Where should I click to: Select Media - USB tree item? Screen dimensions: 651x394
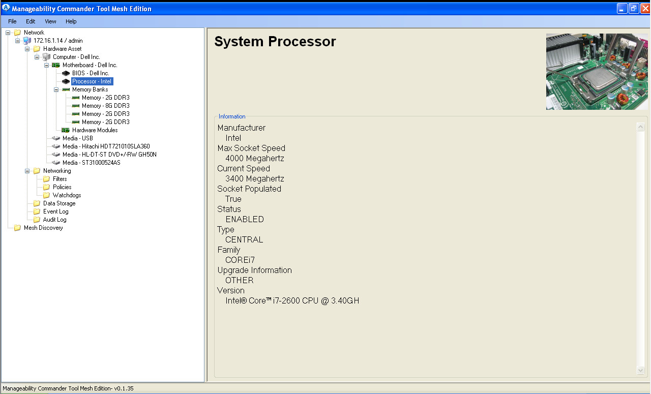click(78, 138)
